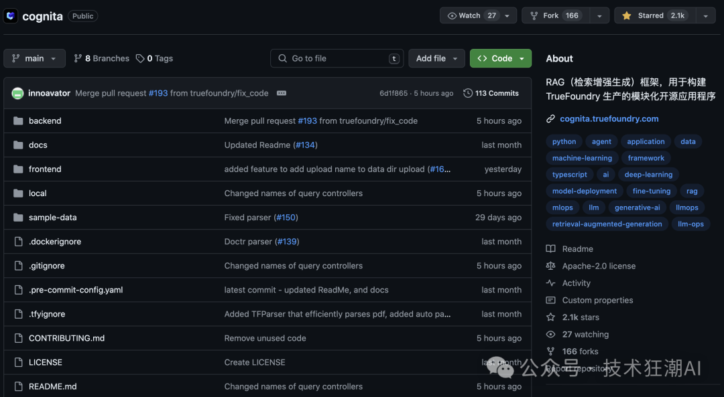Screen dimensions: 724x397
Task: Open the CONTRIBUTING.md file name
Action: point(66,338)
